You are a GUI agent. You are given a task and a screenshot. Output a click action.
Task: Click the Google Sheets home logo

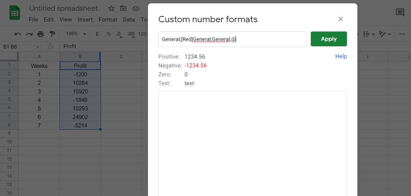click(15, 14)
